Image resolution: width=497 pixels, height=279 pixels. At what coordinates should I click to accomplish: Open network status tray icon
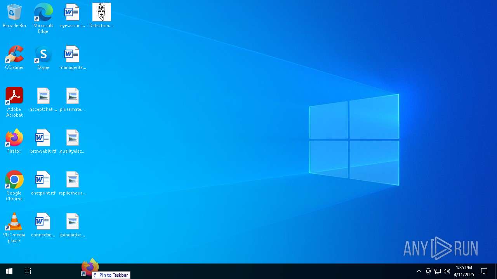[x=438, y=271]
